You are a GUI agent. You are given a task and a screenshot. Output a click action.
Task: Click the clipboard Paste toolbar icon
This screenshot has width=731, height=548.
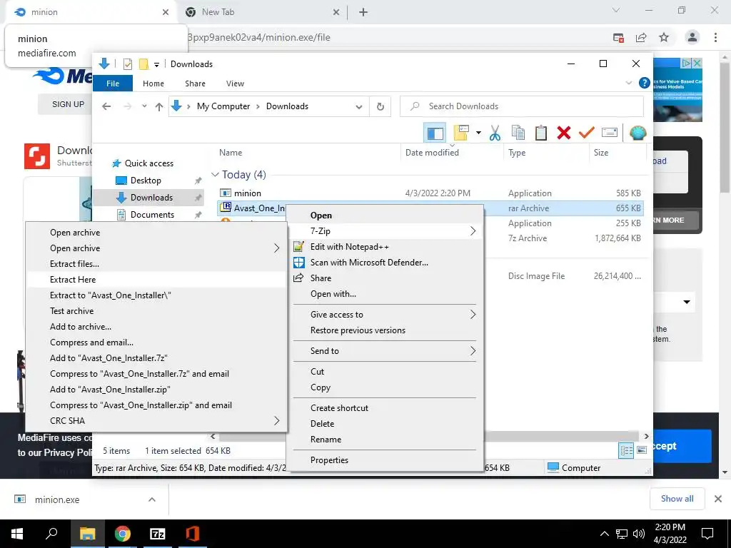pyautogui.click(x=541, y=133)
